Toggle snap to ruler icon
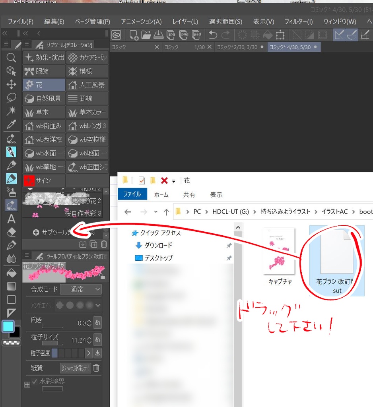The width and height of the screenshot is (373, 407). click(x=339, y=35)
